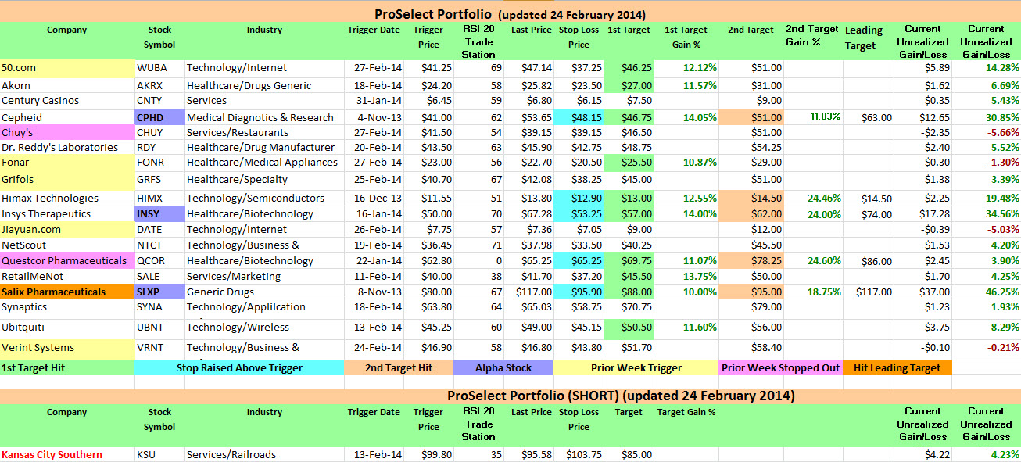Screen dimensions: 1021x462
Task: Select the Fonar company cell
Action: click(x=67, y=163)
